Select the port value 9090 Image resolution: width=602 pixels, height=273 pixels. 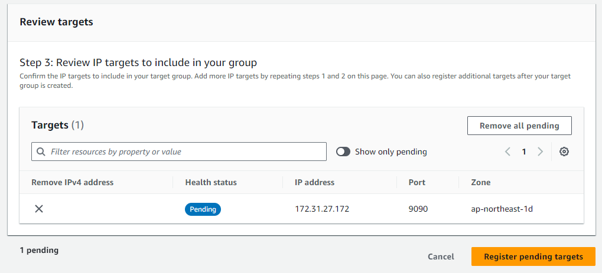pyautogui.click(x=418, y=209)
